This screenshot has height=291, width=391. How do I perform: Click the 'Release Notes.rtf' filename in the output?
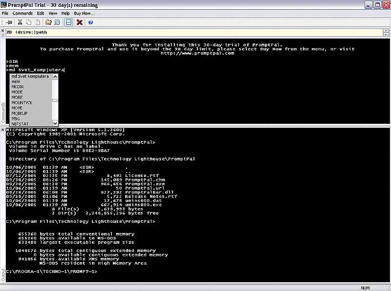(x=151, y=196)
